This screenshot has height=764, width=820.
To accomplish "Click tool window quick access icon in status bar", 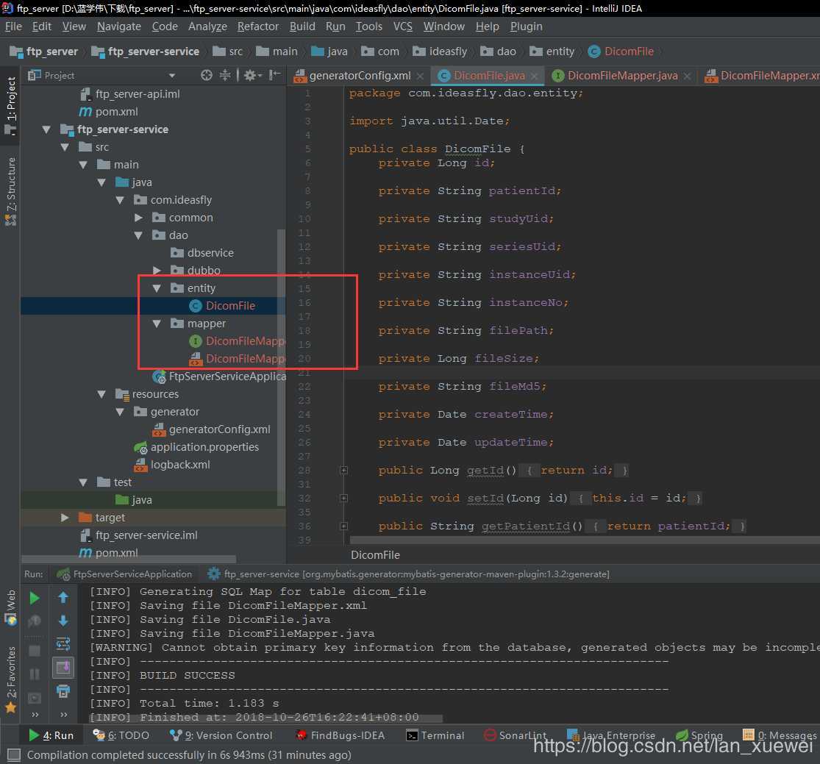I will [14, 755].
